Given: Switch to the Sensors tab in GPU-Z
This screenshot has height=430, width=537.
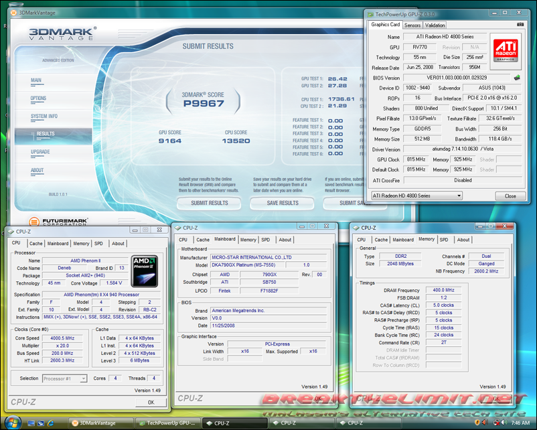Looking at the screenshot, I should pyautogui.click(x=412, y=25).
